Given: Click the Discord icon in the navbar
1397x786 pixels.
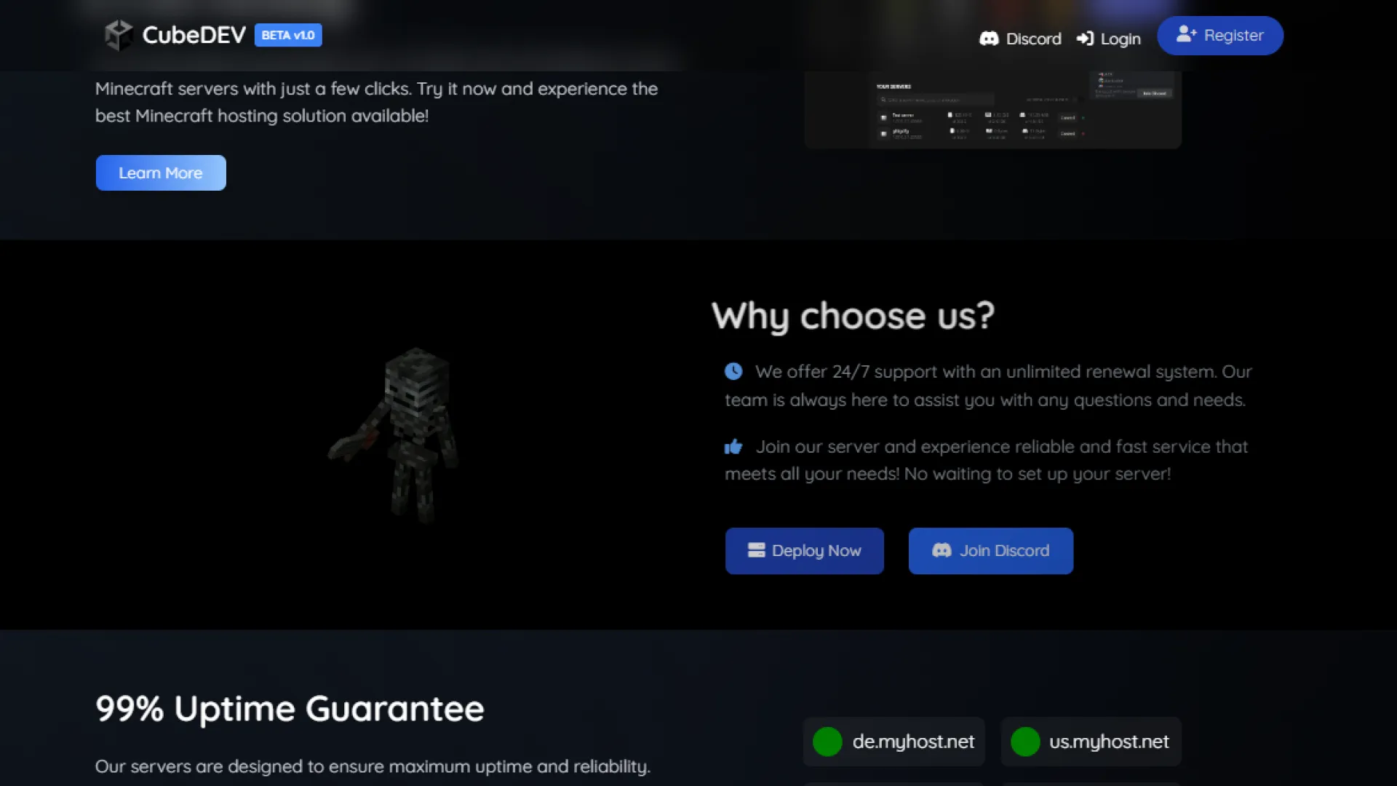Looking at the screenshot, I should click(x=989, y=39).
